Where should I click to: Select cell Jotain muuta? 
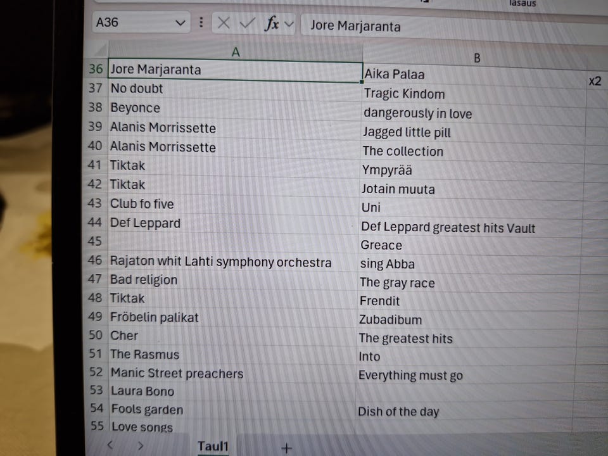point(471,191)
